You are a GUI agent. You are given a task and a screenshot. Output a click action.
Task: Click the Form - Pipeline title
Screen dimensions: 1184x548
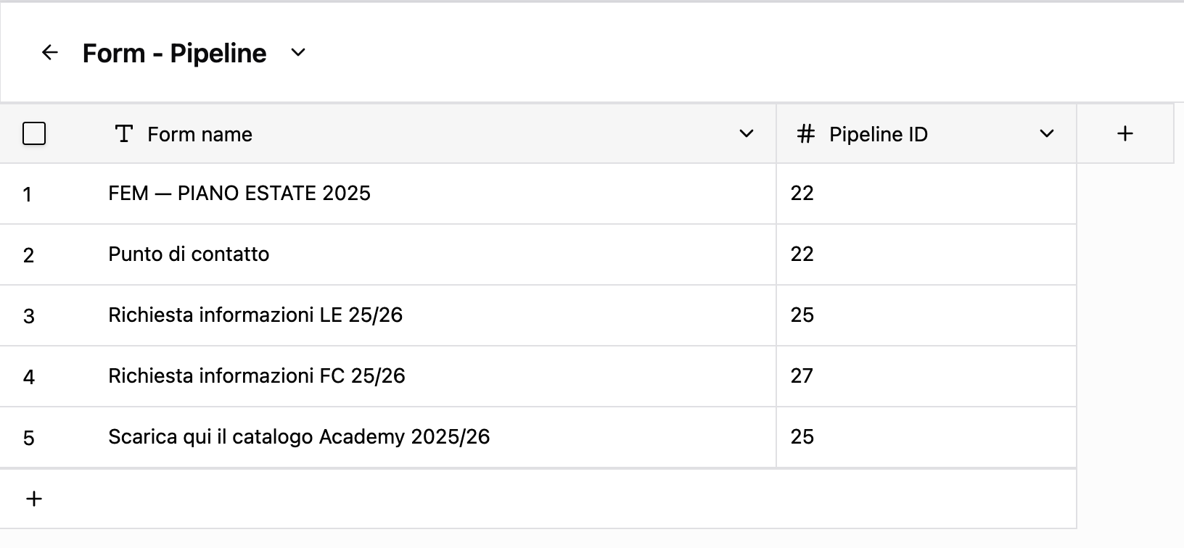tap(174, 53)
